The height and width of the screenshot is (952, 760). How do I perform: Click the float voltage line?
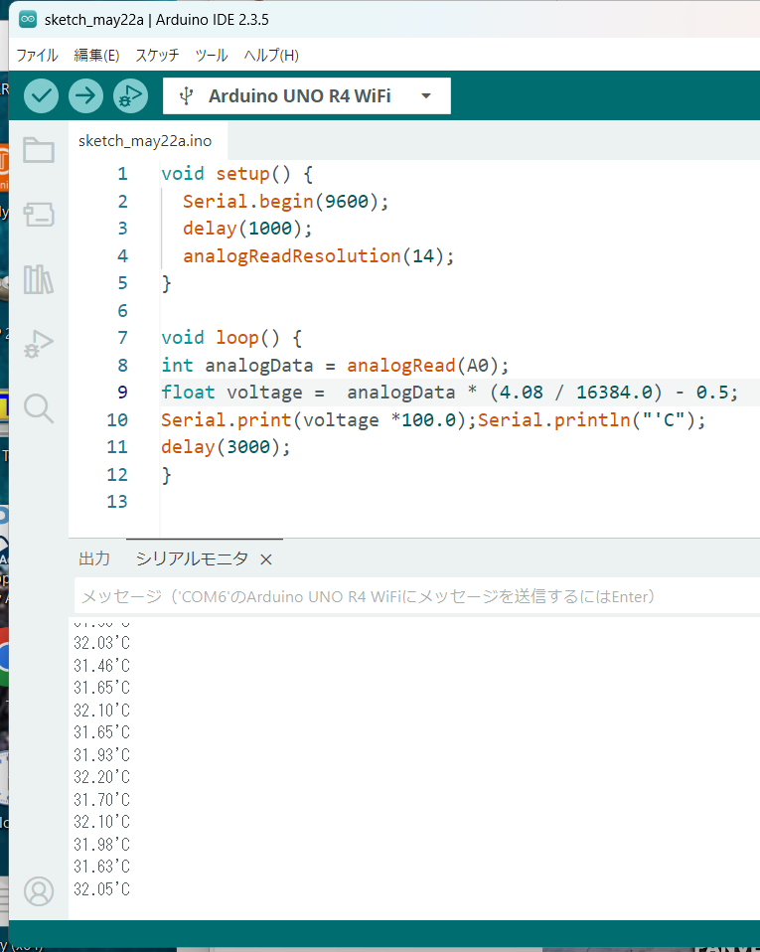click(450, 393)
